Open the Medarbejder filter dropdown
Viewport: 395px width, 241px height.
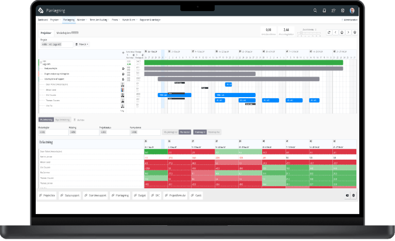[46, 132]
